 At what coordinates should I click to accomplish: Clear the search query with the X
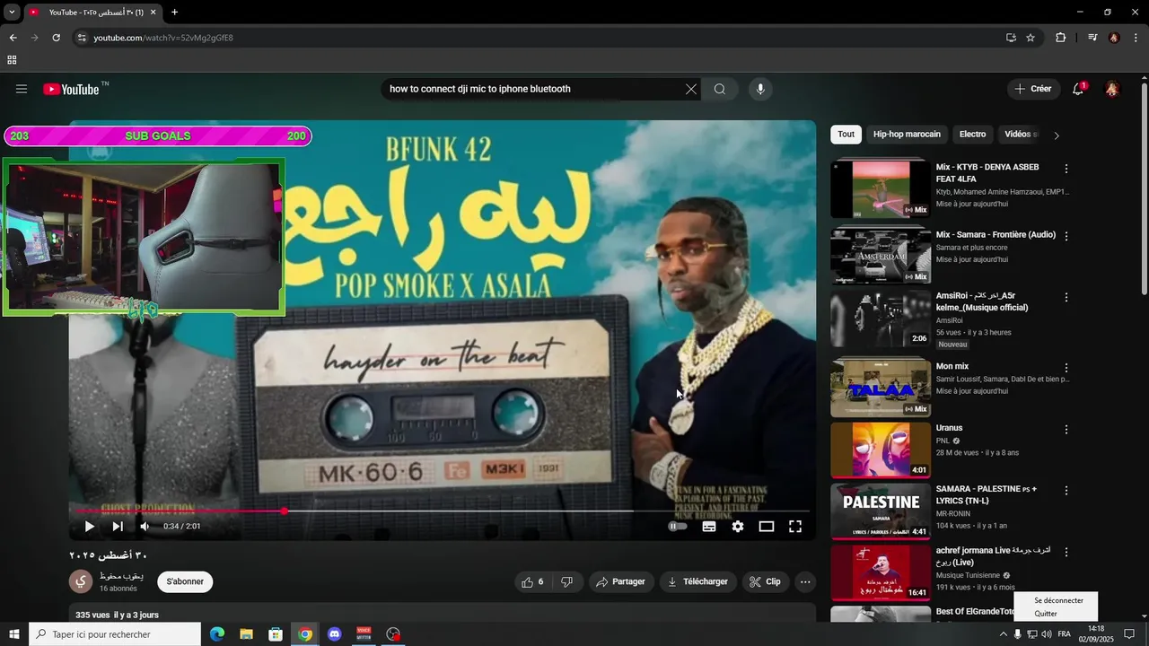[x=690, y=89]
